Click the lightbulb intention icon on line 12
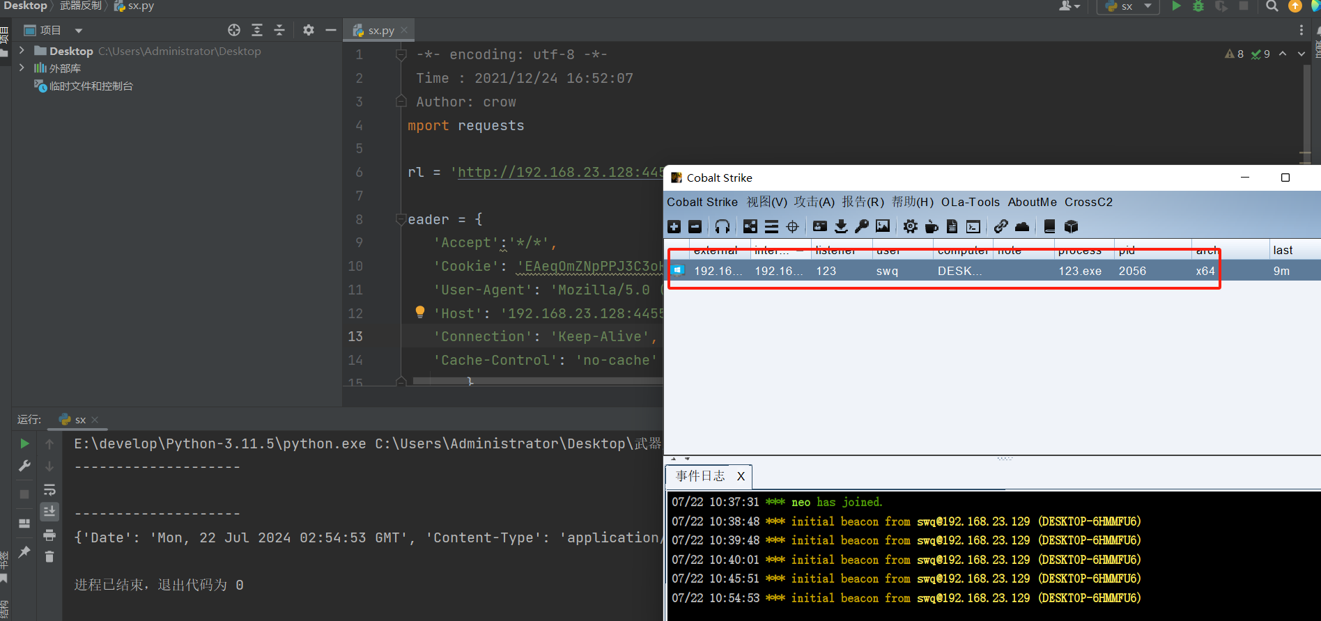Viewport: 1321px width, 621px height. click(419, 312)
